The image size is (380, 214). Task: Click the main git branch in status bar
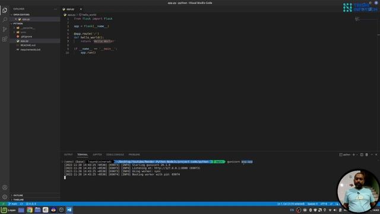(x=12, y=204)
